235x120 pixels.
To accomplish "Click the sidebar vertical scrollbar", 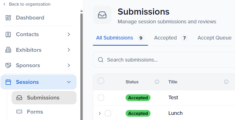I will tap(81, 64).
